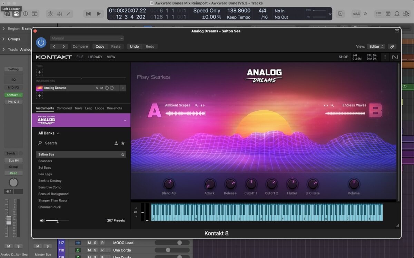Switch to the Loops tab
This screenshot has width=414, height=258.
(99, 108)
